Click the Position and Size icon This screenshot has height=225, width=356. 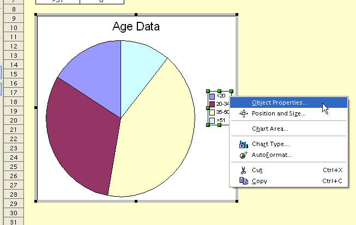243,113
